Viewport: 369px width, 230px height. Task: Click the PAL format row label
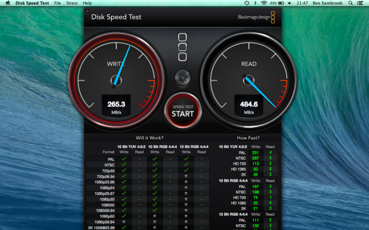tap(111, 159)
